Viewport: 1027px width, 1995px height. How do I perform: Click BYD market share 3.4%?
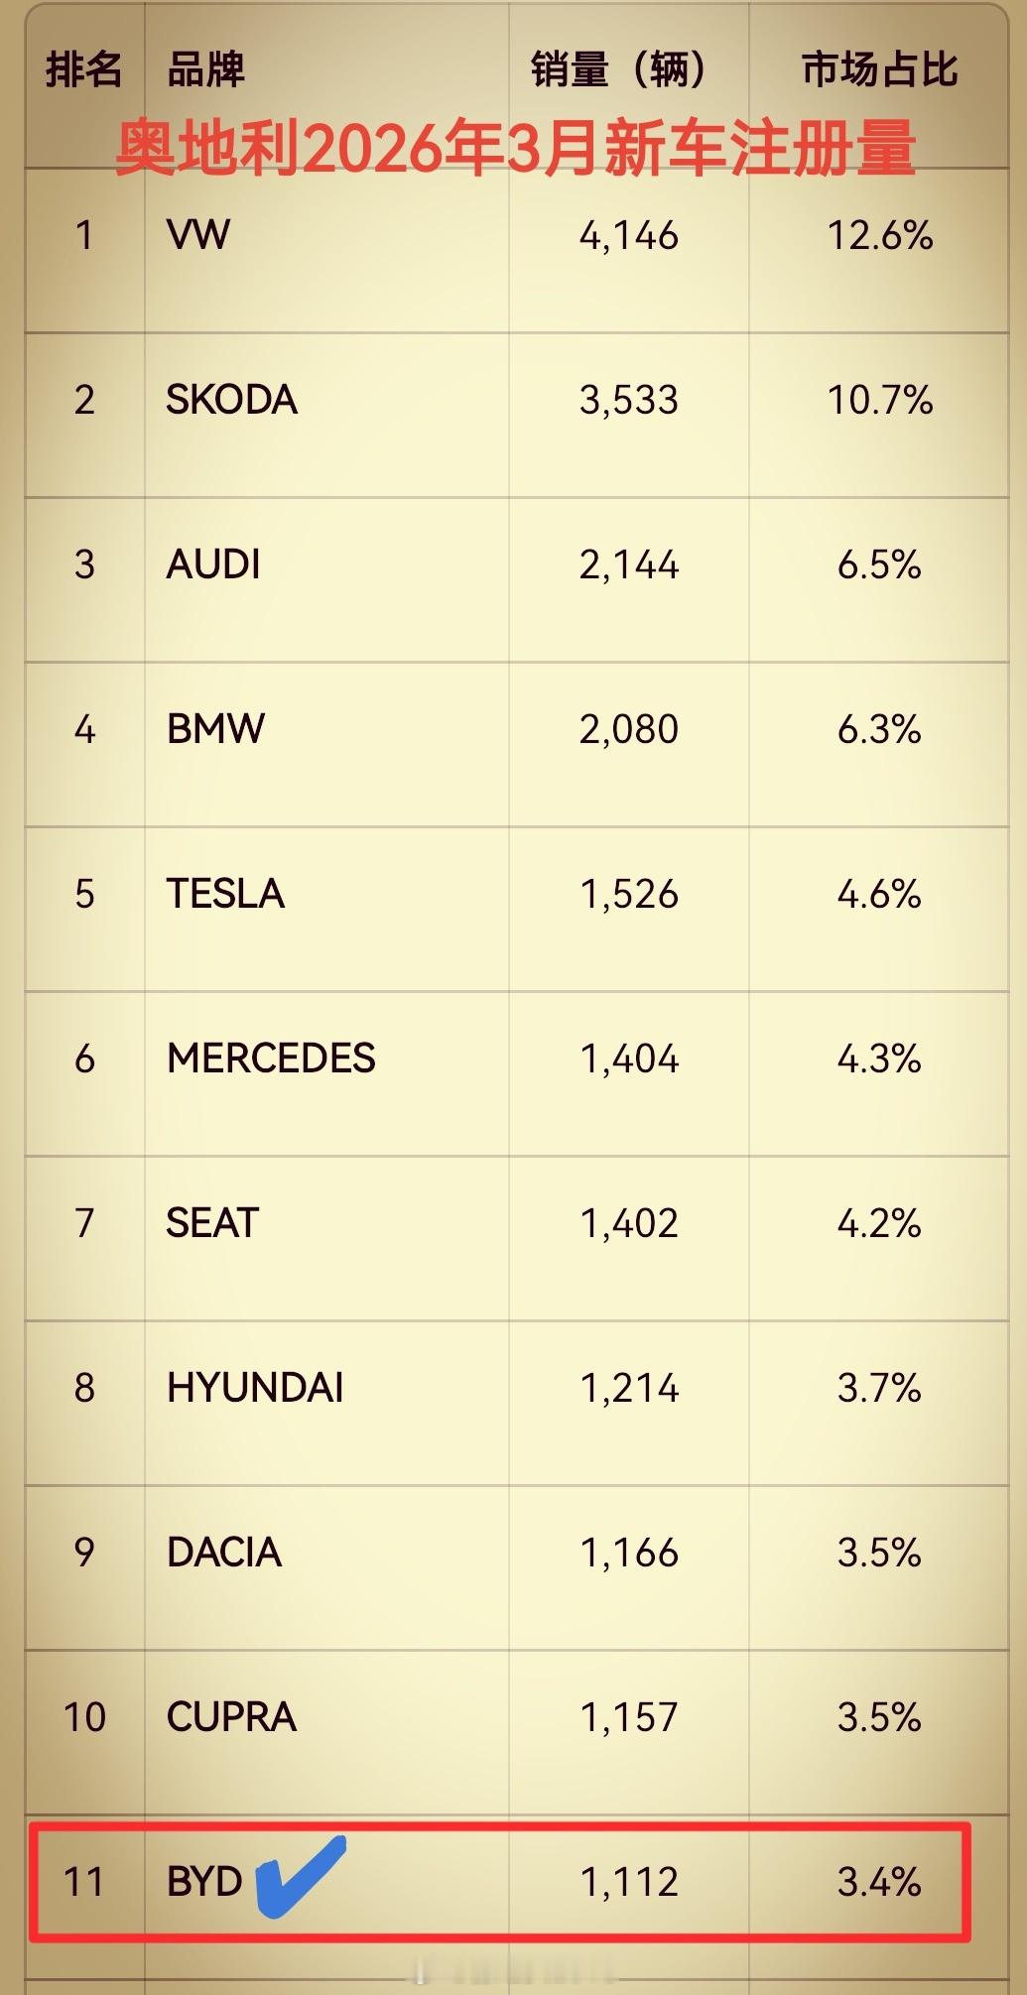(x=879, y=1882)
